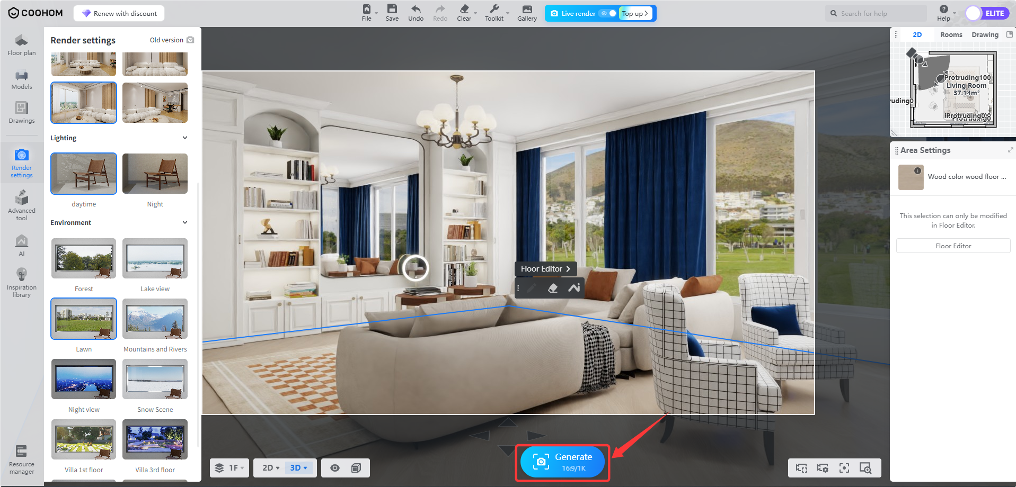Expand the Area Settings panel

click(x=1010, y=150)
